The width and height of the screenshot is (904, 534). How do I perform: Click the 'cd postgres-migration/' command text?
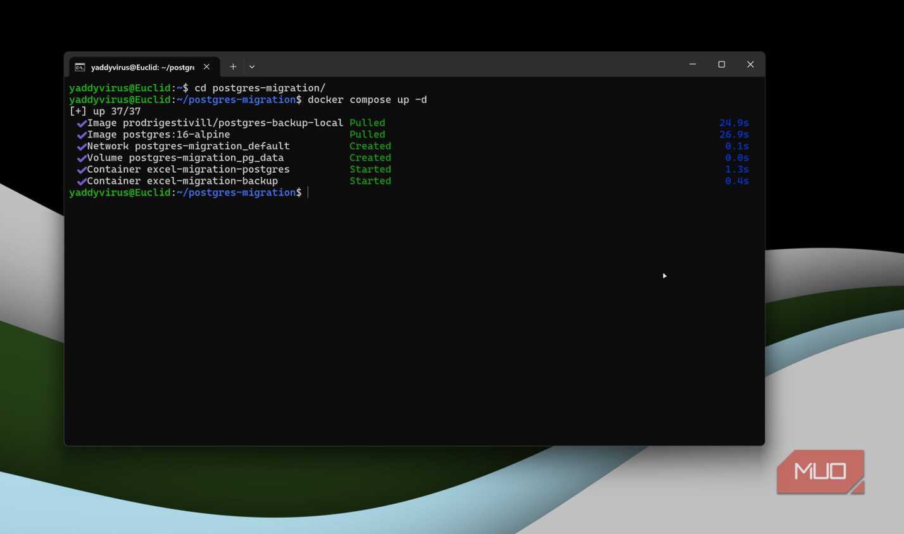pos(260,88)
